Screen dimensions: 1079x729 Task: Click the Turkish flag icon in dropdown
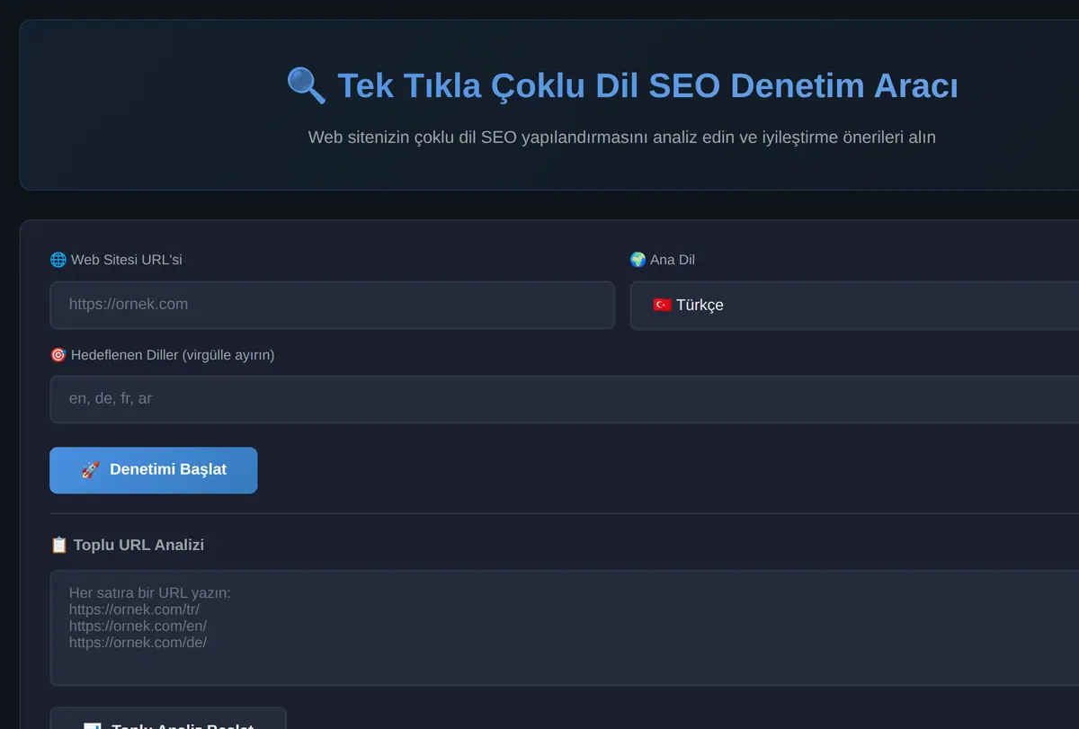(x=662, y=306)
